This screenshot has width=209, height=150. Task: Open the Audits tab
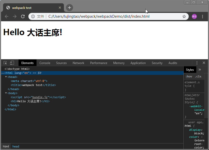click(173, 63)
